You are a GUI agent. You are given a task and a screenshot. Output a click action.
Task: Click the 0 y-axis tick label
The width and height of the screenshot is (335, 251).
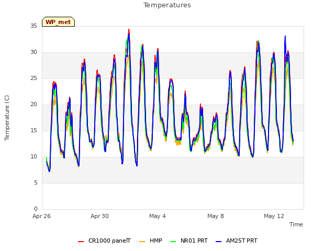click(x=36, y=209)
